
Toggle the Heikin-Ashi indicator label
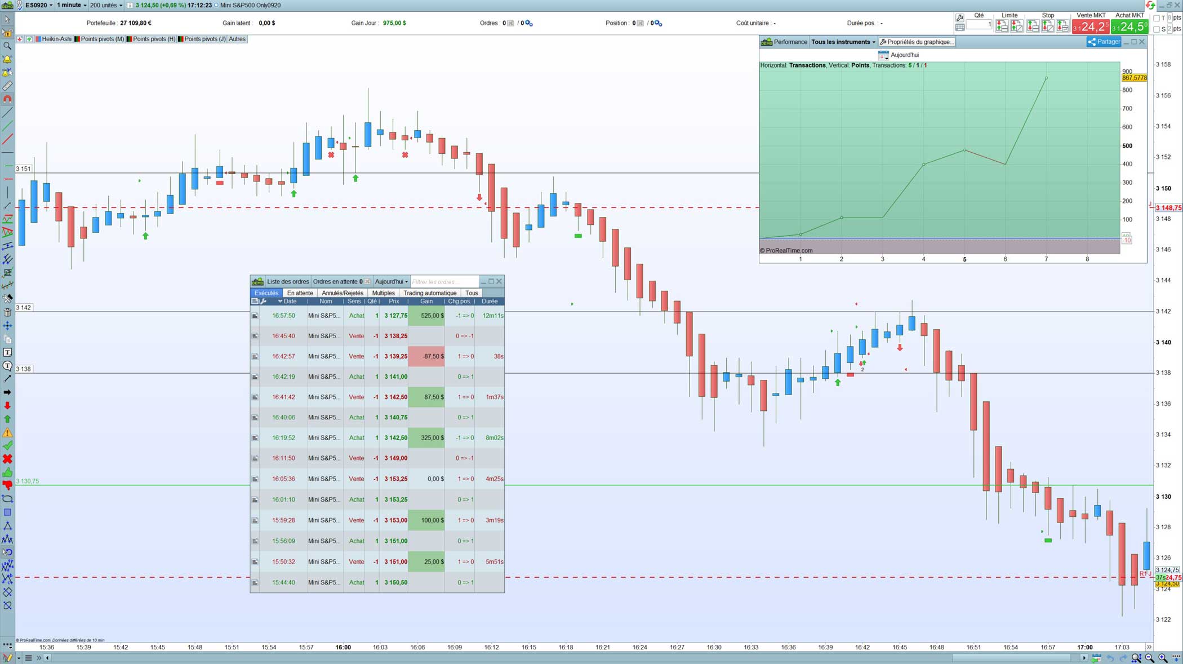click(x=56, y=39)
